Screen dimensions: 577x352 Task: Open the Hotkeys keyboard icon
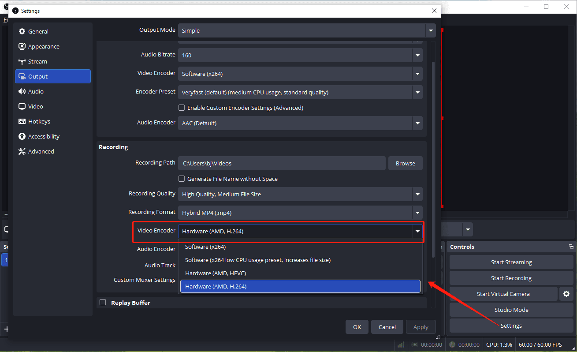point(22,121)
